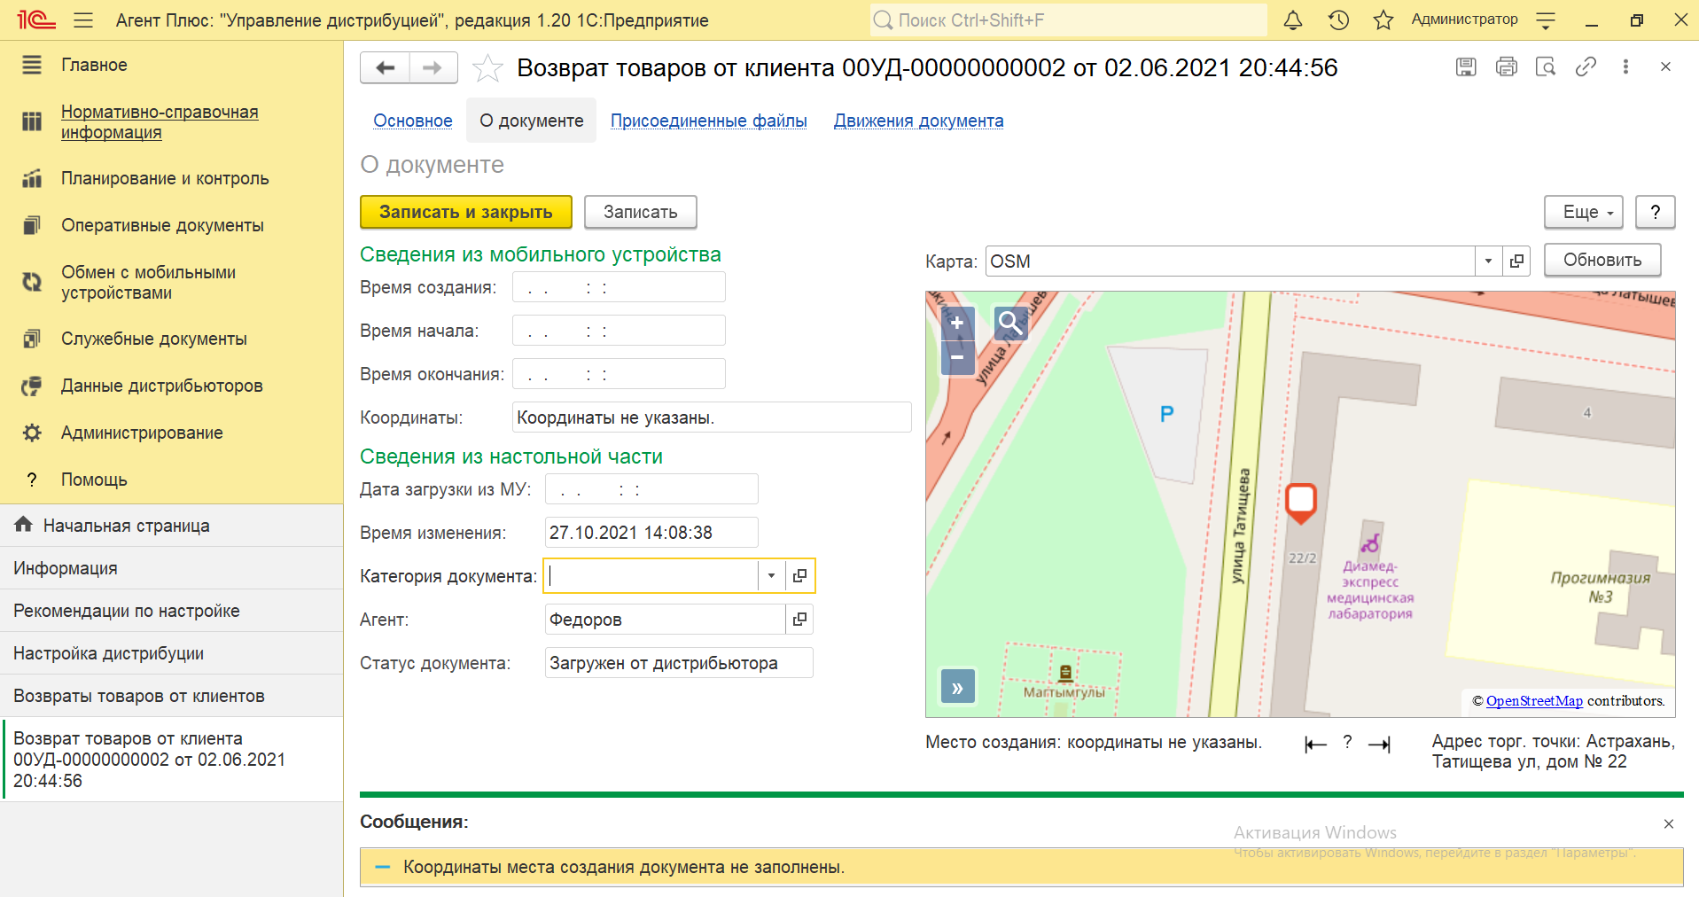Copy the document link with the chain icon
Screen dimensions: 1699x897
(1586, 66)
